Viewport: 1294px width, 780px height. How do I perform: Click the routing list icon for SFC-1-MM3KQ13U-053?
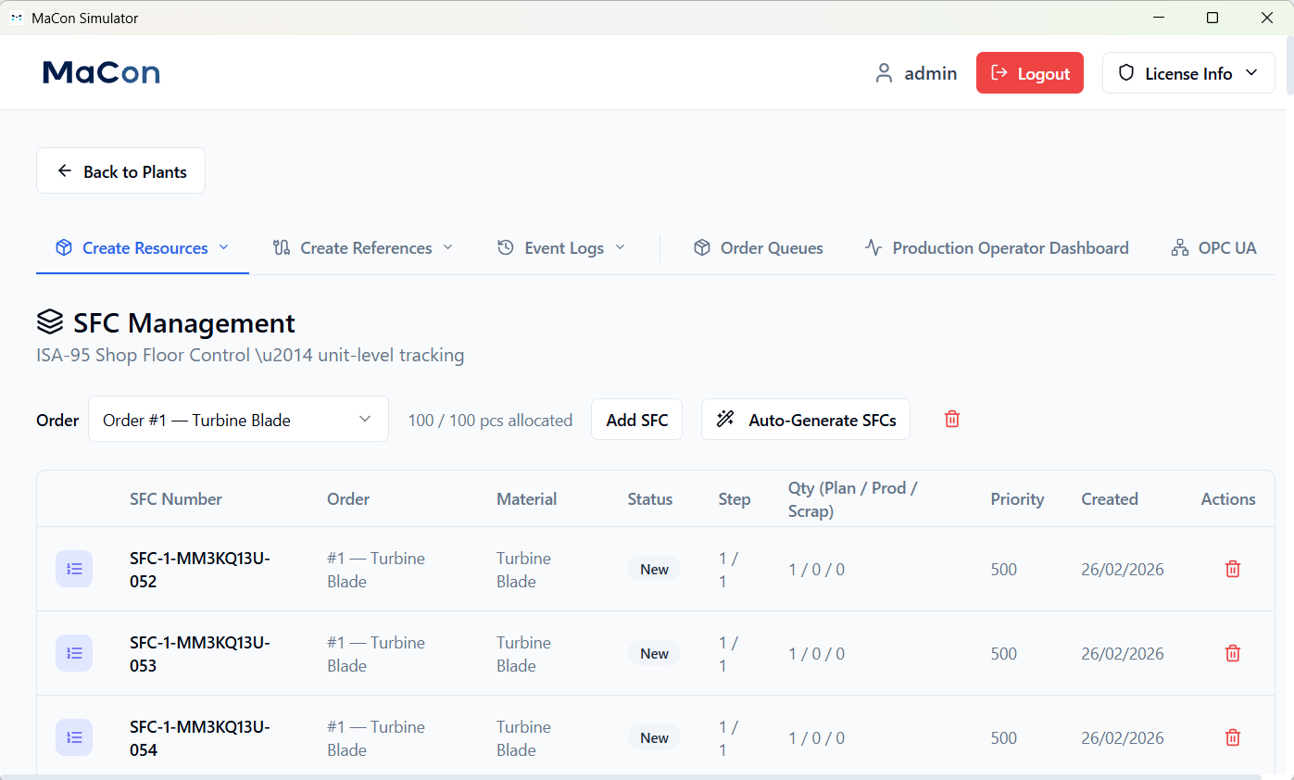pyautogui.click(x=74, y=653)
